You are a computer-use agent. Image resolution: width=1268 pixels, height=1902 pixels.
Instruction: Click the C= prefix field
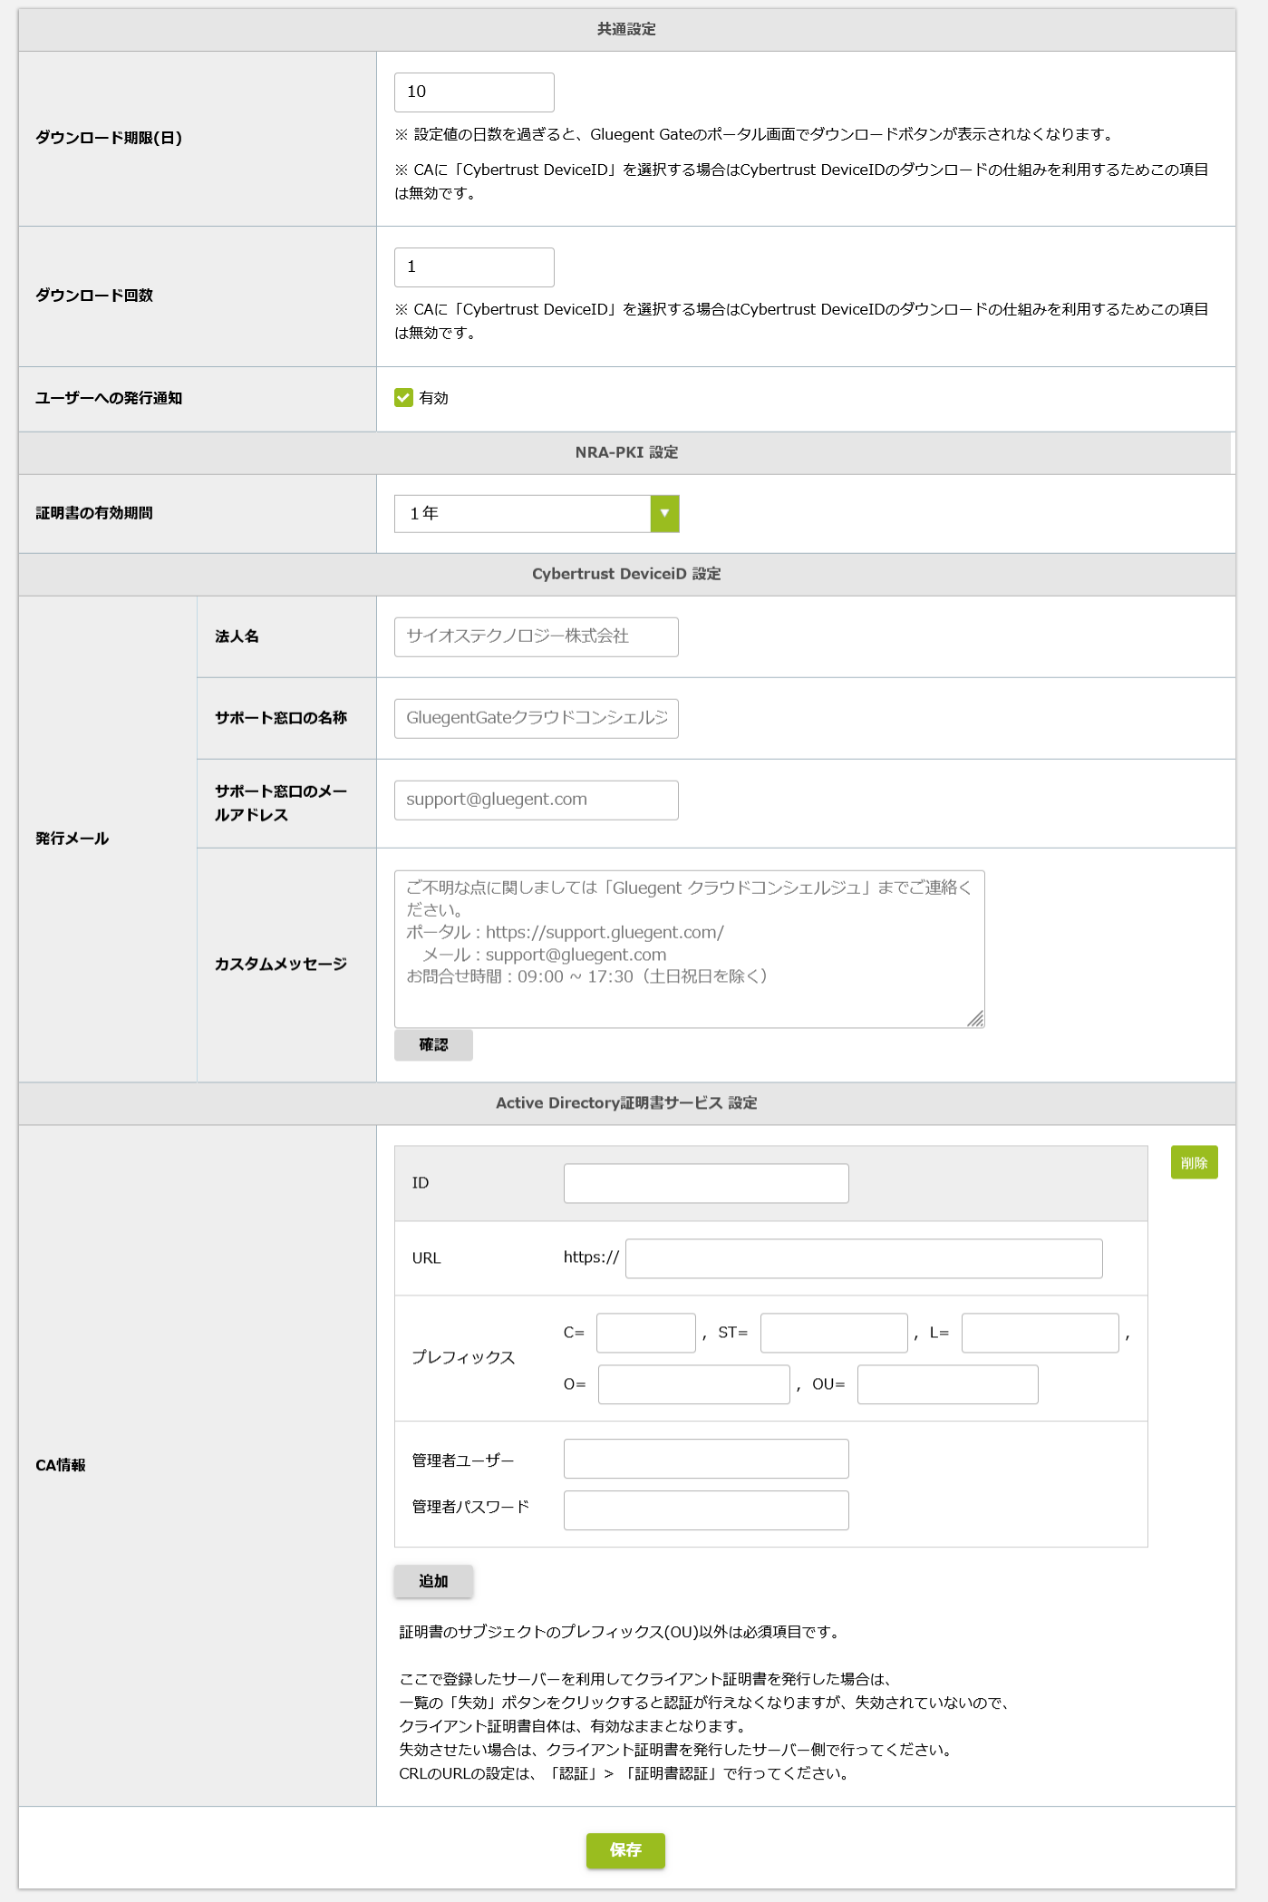pyautogui.click(x=646, y=1334)
